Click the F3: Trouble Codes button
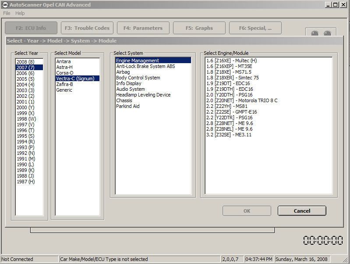 click(87, 28)
